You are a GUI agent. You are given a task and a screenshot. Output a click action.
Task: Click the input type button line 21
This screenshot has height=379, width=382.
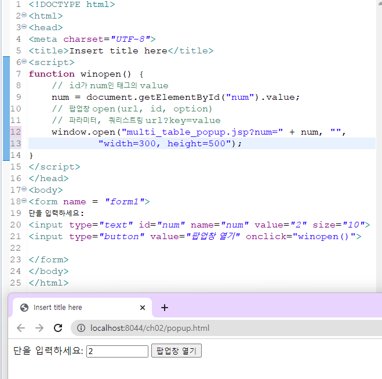coord(195,237)
